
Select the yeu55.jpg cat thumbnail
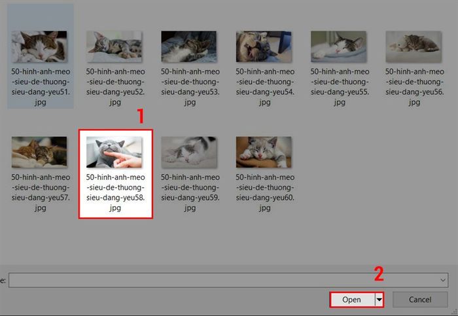(338, 46)
